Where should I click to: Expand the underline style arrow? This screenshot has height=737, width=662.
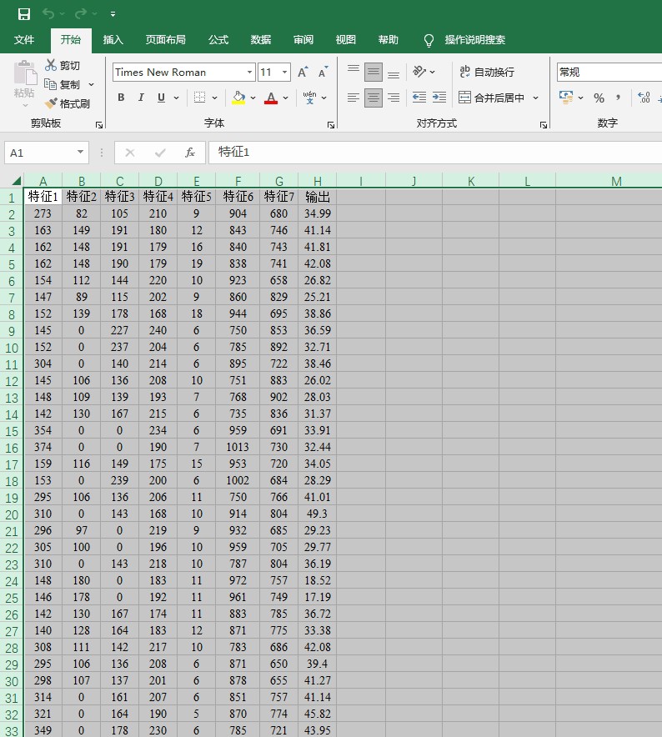coord(176,98)
